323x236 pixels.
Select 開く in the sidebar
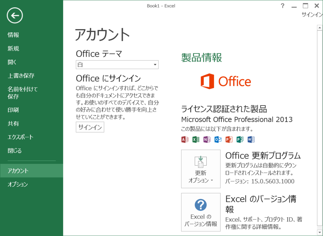(12, 62)
